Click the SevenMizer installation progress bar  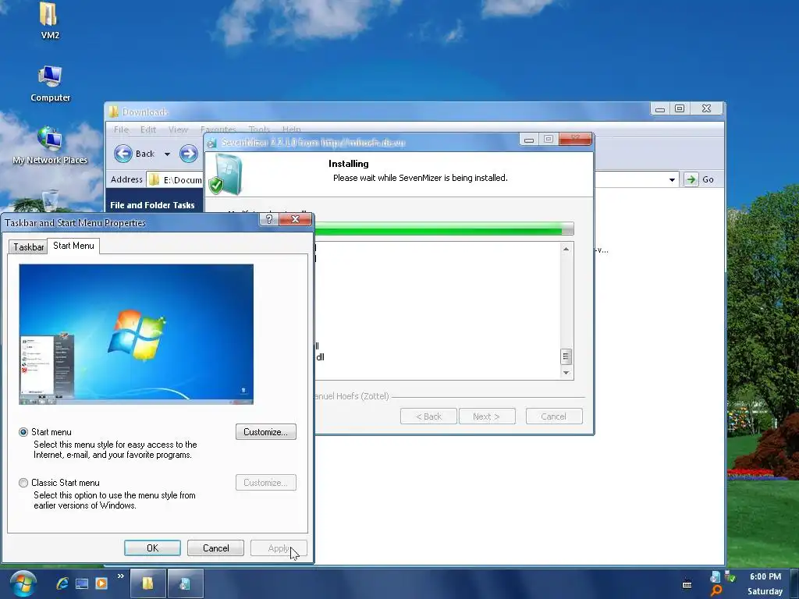[444, 229]
